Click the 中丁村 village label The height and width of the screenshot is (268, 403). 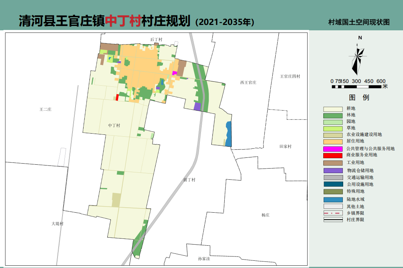[114, 124]
